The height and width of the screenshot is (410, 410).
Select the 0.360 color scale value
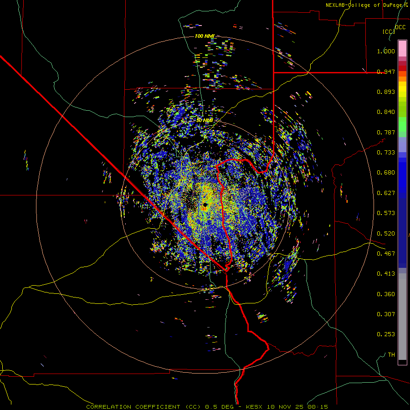(x=386, y=294)
